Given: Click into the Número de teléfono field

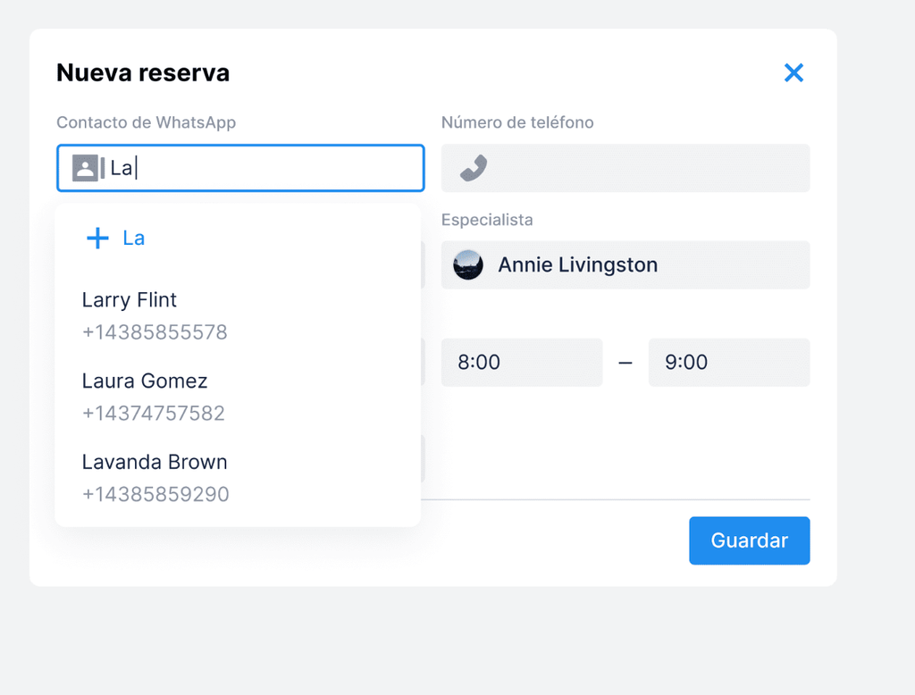Looking at the screenshot, I should [x=643, y=168].
